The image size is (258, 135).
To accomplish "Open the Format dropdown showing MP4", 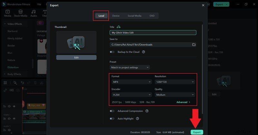I will click(131, 82).
